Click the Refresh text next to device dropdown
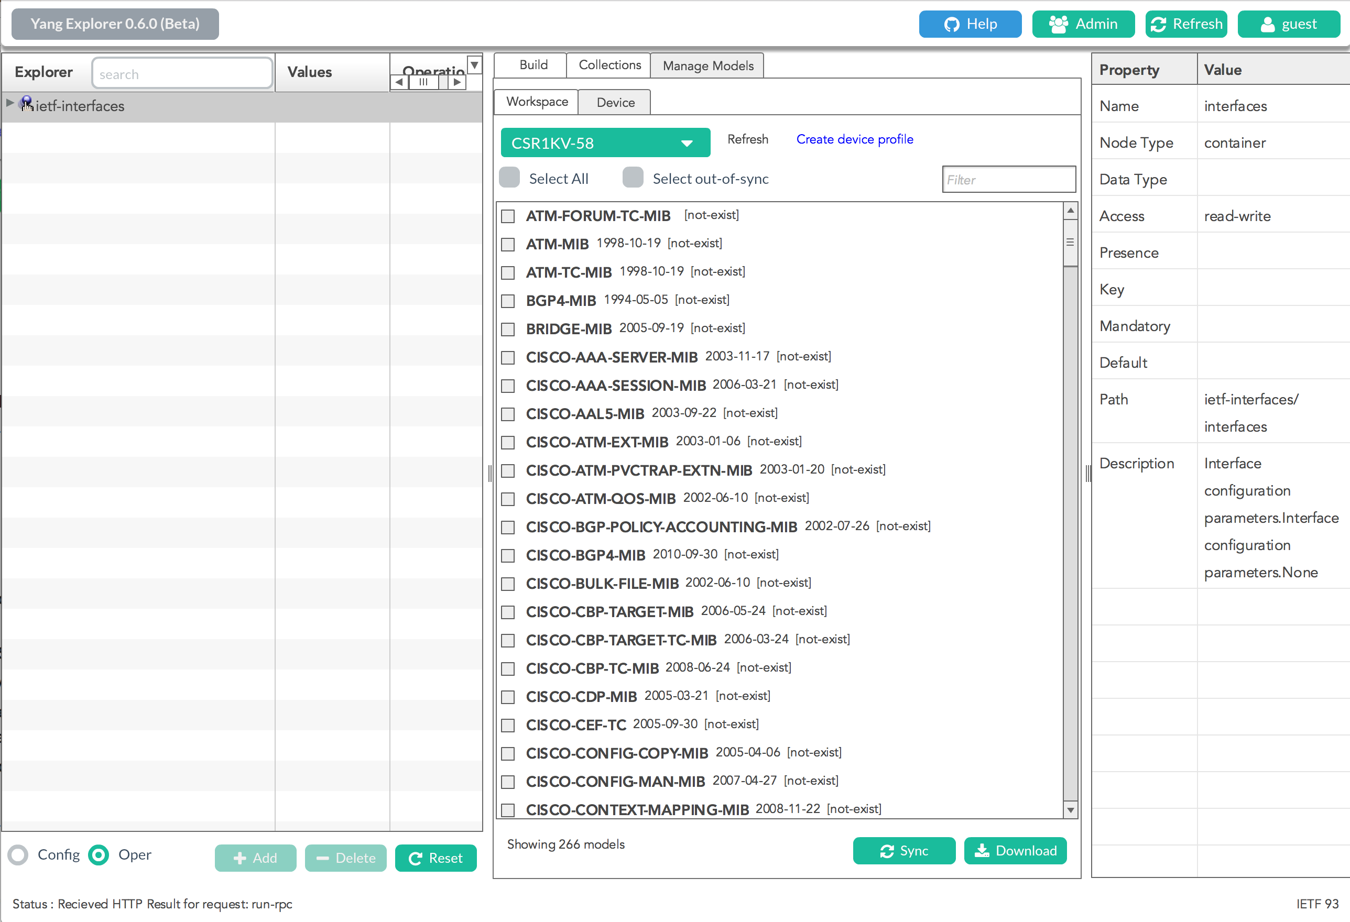1350x922 pixels. click(x=748, y=139)
